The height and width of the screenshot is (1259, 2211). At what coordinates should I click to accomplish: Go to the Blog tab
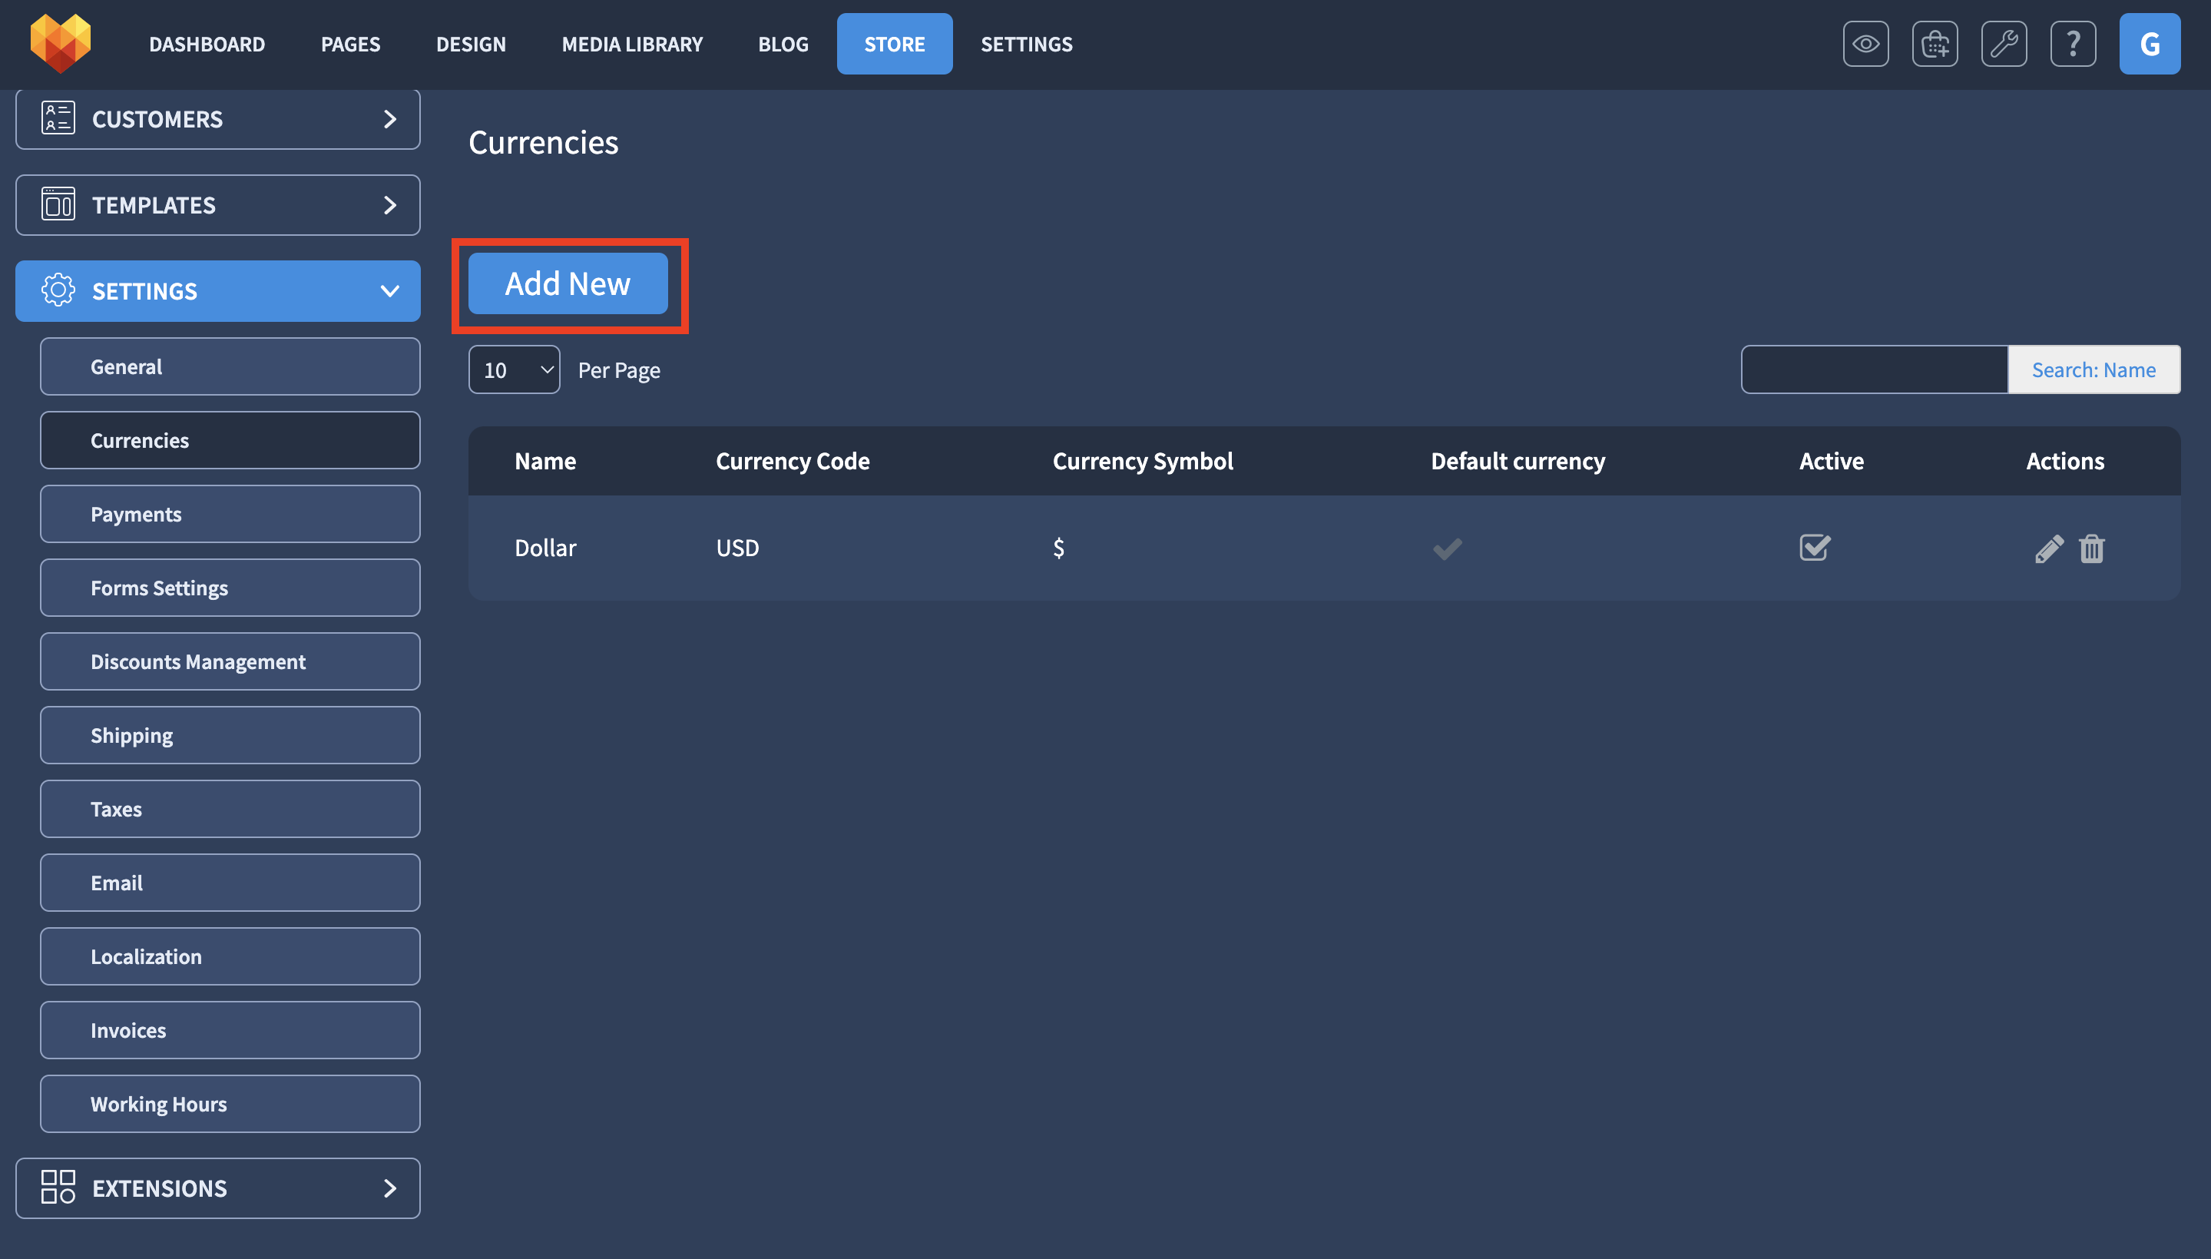[x=783, y=44]
